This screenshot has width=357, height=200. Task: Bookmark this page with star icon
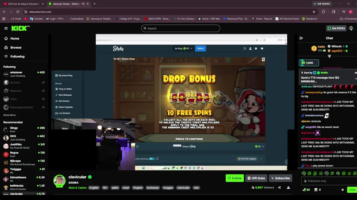pyautogui.click(x=314, y=12)
